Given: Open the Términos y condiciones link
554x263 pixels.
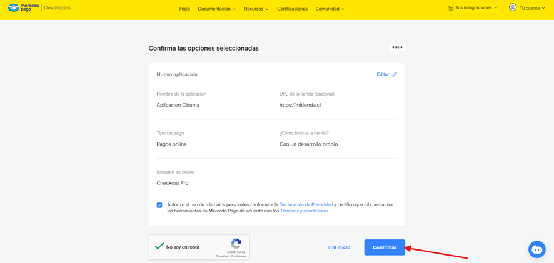Looking at the screenshot, I should 304,211.
